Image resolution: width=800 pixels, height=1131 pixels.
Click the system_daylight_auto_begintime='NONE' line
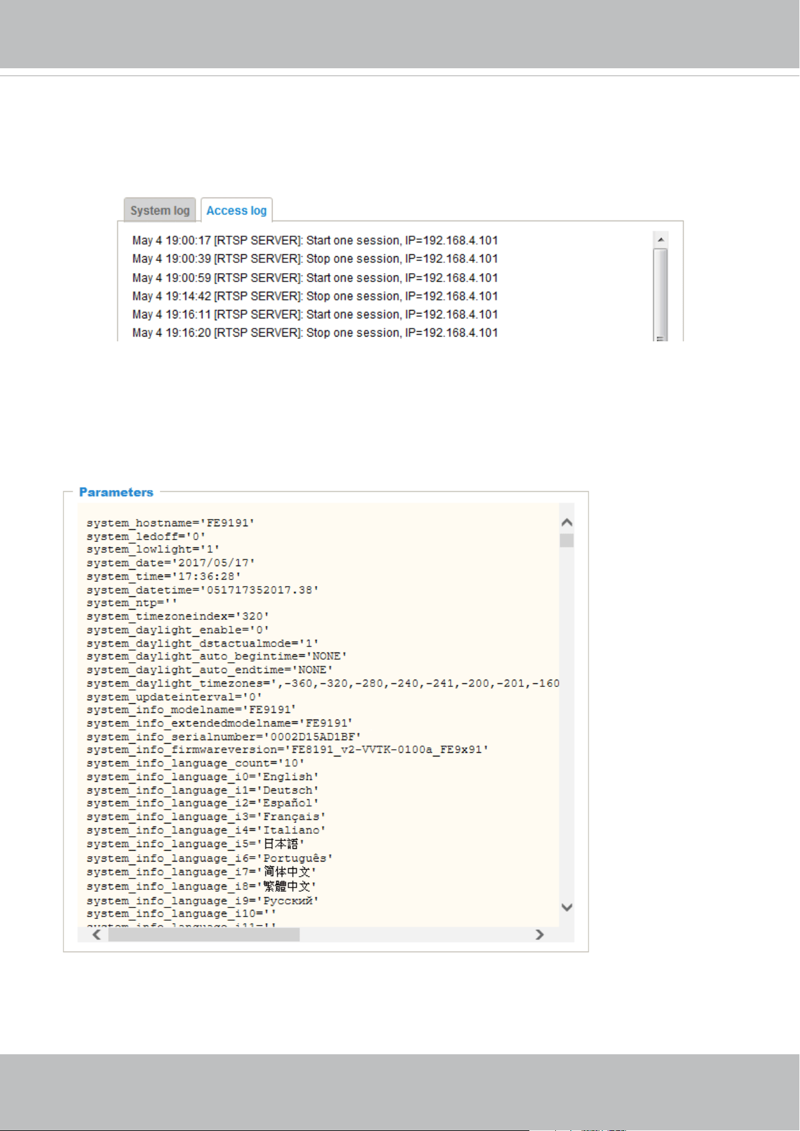click(217, 656)
